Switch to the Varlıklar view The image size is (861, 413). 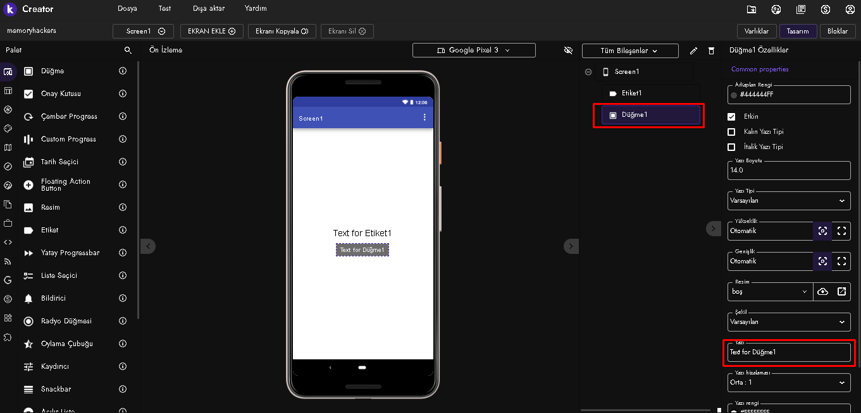[x=757, y=31]
